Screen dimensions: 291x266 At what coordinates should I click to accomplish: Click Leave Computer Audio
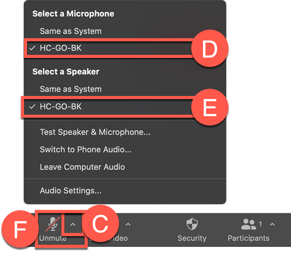pos(82,167)
